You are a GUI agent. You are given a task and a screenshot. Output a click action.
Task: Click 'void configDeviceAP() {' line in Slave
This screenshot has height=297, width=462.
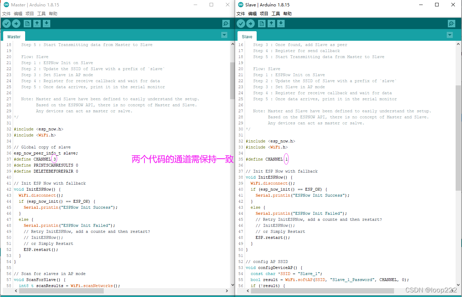[274, 268]
